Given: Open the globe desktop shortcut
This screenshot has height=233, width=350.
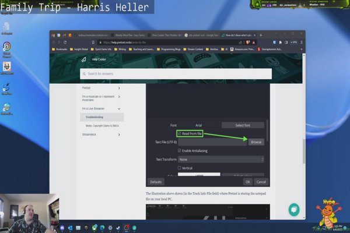Looking at the screenshot, I should (6, 110).
